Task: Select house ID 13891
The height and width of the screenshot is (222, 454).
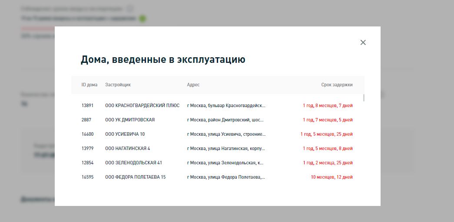Action: tap(87, 106)
